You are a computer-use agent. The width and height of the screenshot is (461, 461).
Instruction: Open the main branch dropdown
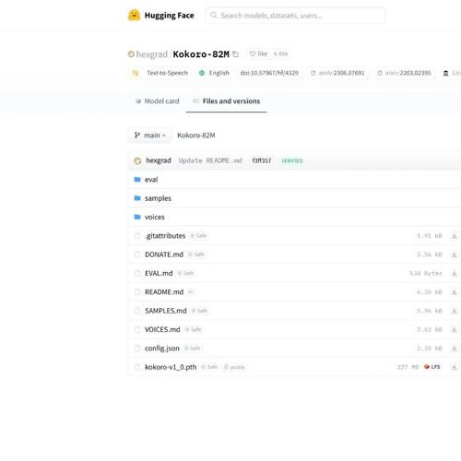tap(149, 136)
